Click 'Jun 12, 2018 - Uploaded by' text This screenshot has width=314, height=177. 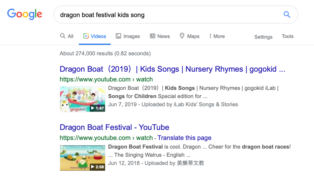[x=156, y=163]
